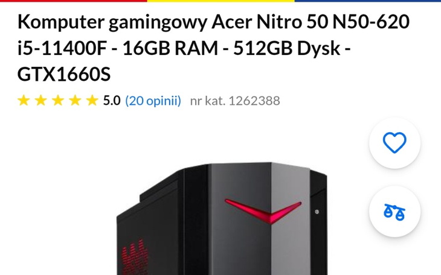Click the red stripe at page top
This screenshot has height=275, width=441.
74,1
